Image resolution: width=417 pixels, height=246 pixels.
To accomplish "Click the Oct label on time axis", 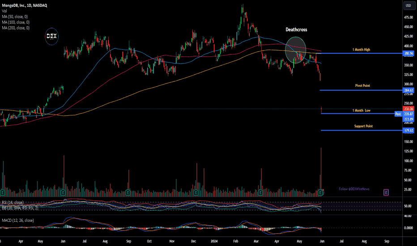I will pos(149,241).
